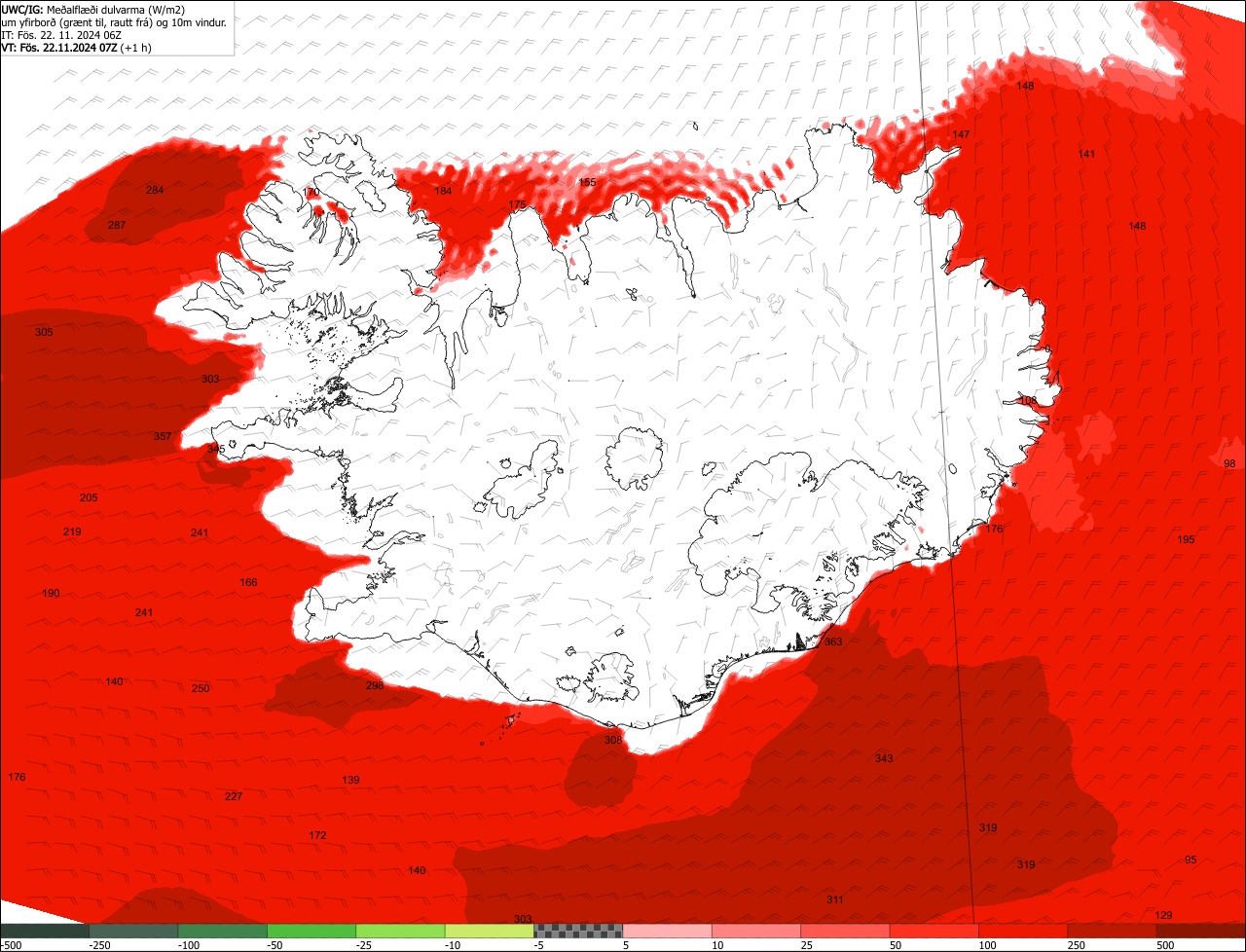
Task: Click the legend label '-5'
Action: (x=539, y=945)
